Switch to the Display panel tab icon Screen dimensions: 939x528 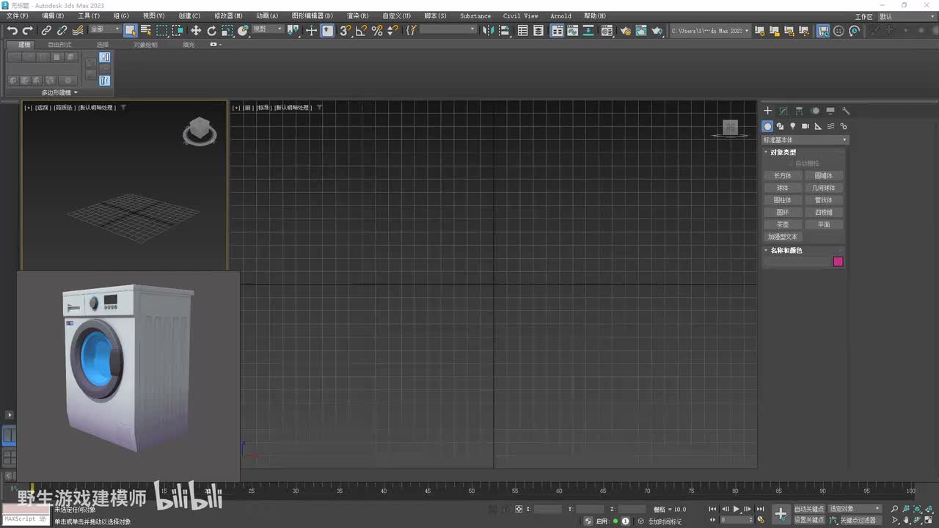(x=830, y=111)
